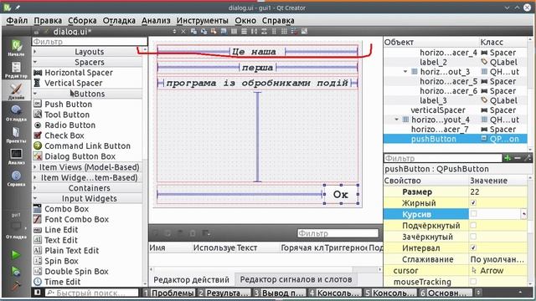536x301 pixels.
Task: Activate Edit Tab Order mode
Action: pyautogui.click(x=224, y=32)
